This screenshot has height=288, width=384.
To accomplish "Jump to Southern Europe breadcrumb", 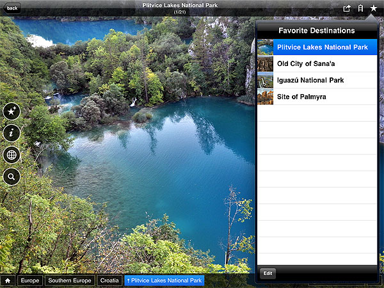I will pos(70,280).
